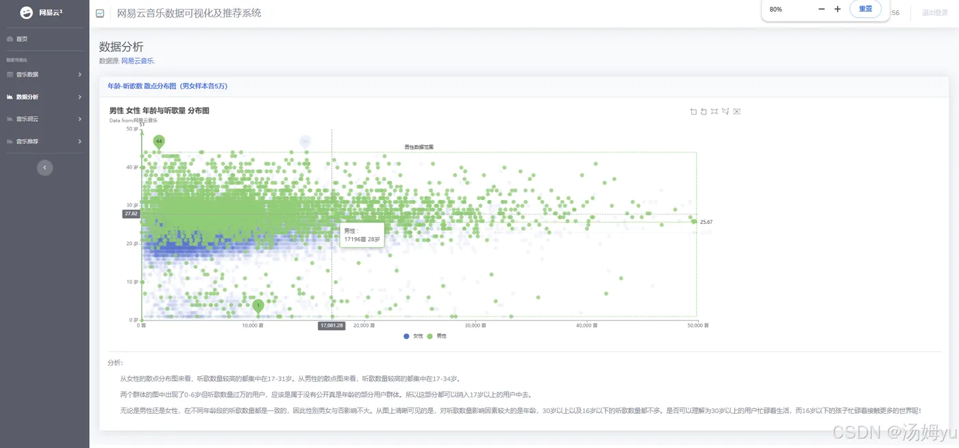Click the paragraph starting 从女性的散点分布图来看

point(290,378)
